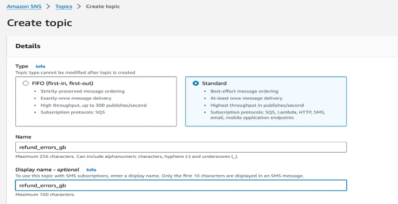Focus the Name input field
The width and height of the screenshot is (398, 204).
pos(181,147)
